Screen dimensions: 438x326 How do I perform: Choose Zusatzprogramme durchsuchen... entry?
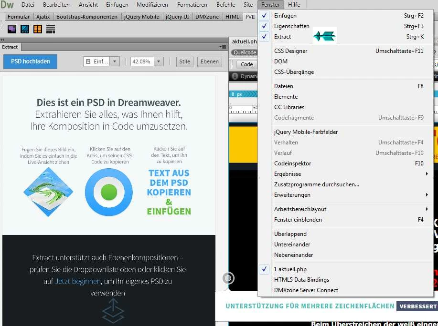pyautogui.click(x=345, y=184)
